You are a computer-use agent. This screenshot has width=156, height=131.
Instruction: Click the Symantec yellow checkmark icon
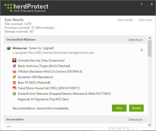[x=14, y=77]
